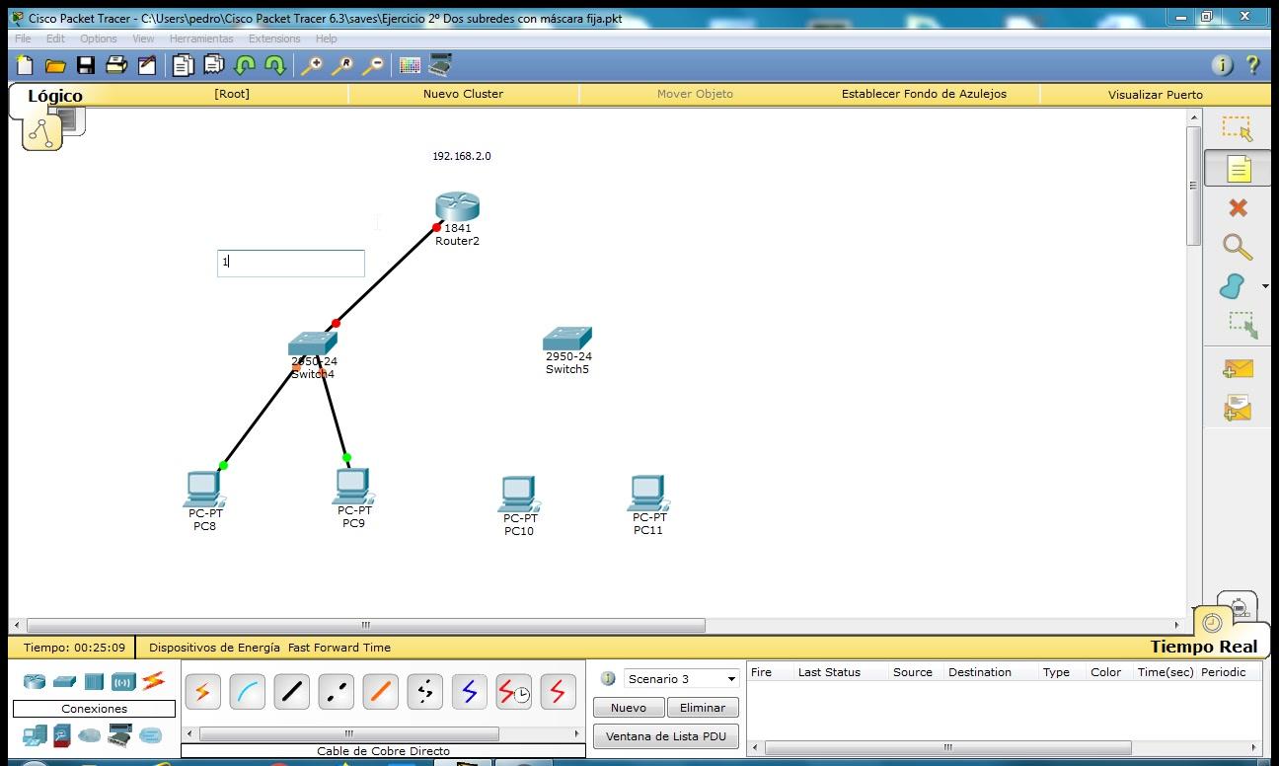Pick the dashed Copper Cross-Over cable
Screen dimensions: 1279x766
click(336, 693)
